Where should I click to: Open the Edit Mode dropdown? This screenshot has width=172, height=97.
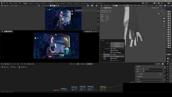tap(108, 5)
